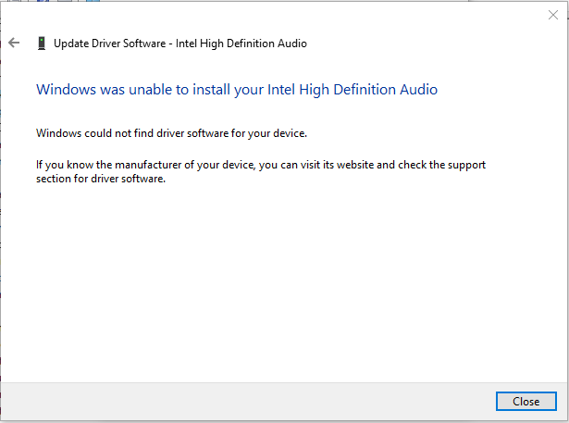569x423 pixels.
Task: Click 'Intel High Definition Audio' in blue heading
Action: (353, 90)
